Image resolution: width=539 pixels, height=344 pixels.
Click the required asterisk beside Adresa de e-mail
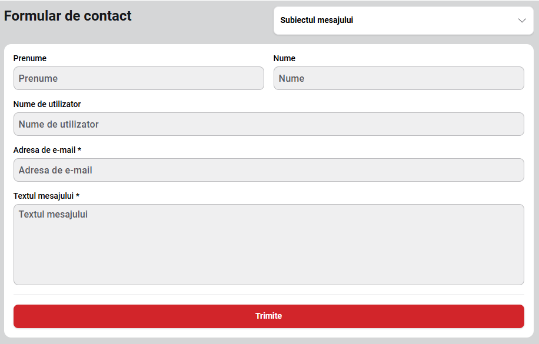pyautogui.click(x=79, y=150)
